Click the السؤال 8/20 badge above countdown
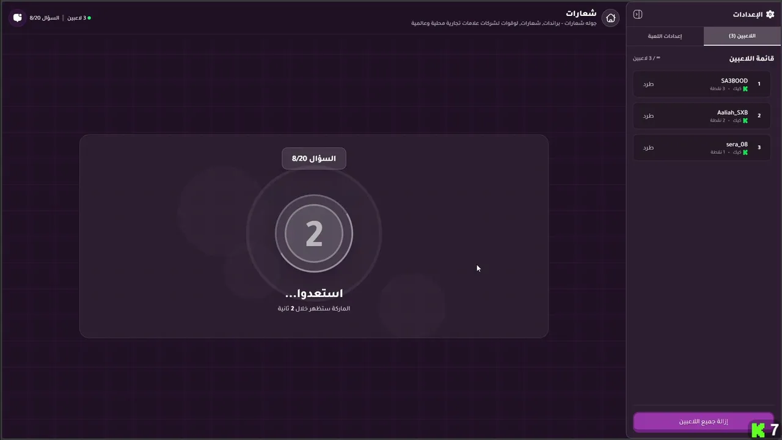The height and width of the screenshot is (440, 782). tap(314, 158)
